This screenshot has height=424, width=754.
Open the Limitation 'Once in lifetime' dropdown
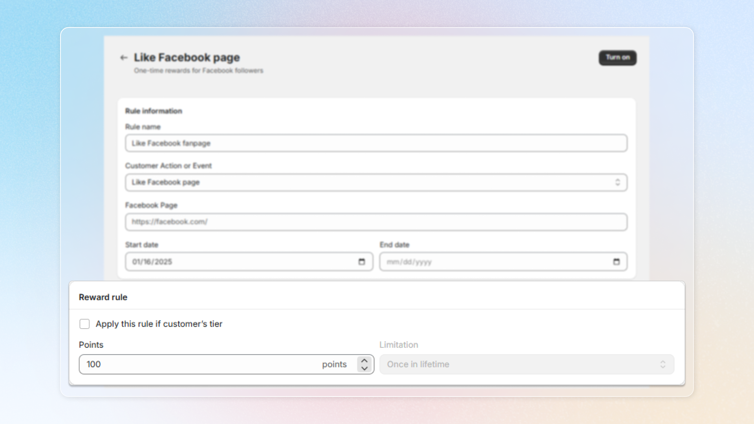click(x=518, y=364)
